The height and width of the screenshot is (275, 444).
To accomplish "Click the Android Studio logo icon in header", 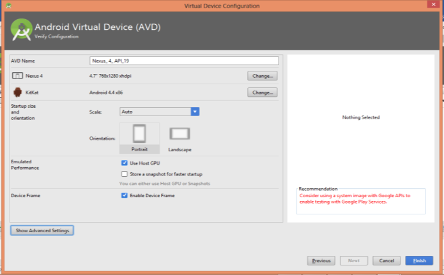I will coord(21,30).
